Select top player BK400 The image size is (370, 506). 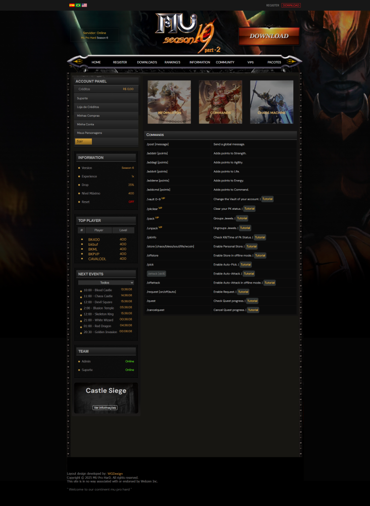coord(94,240)
